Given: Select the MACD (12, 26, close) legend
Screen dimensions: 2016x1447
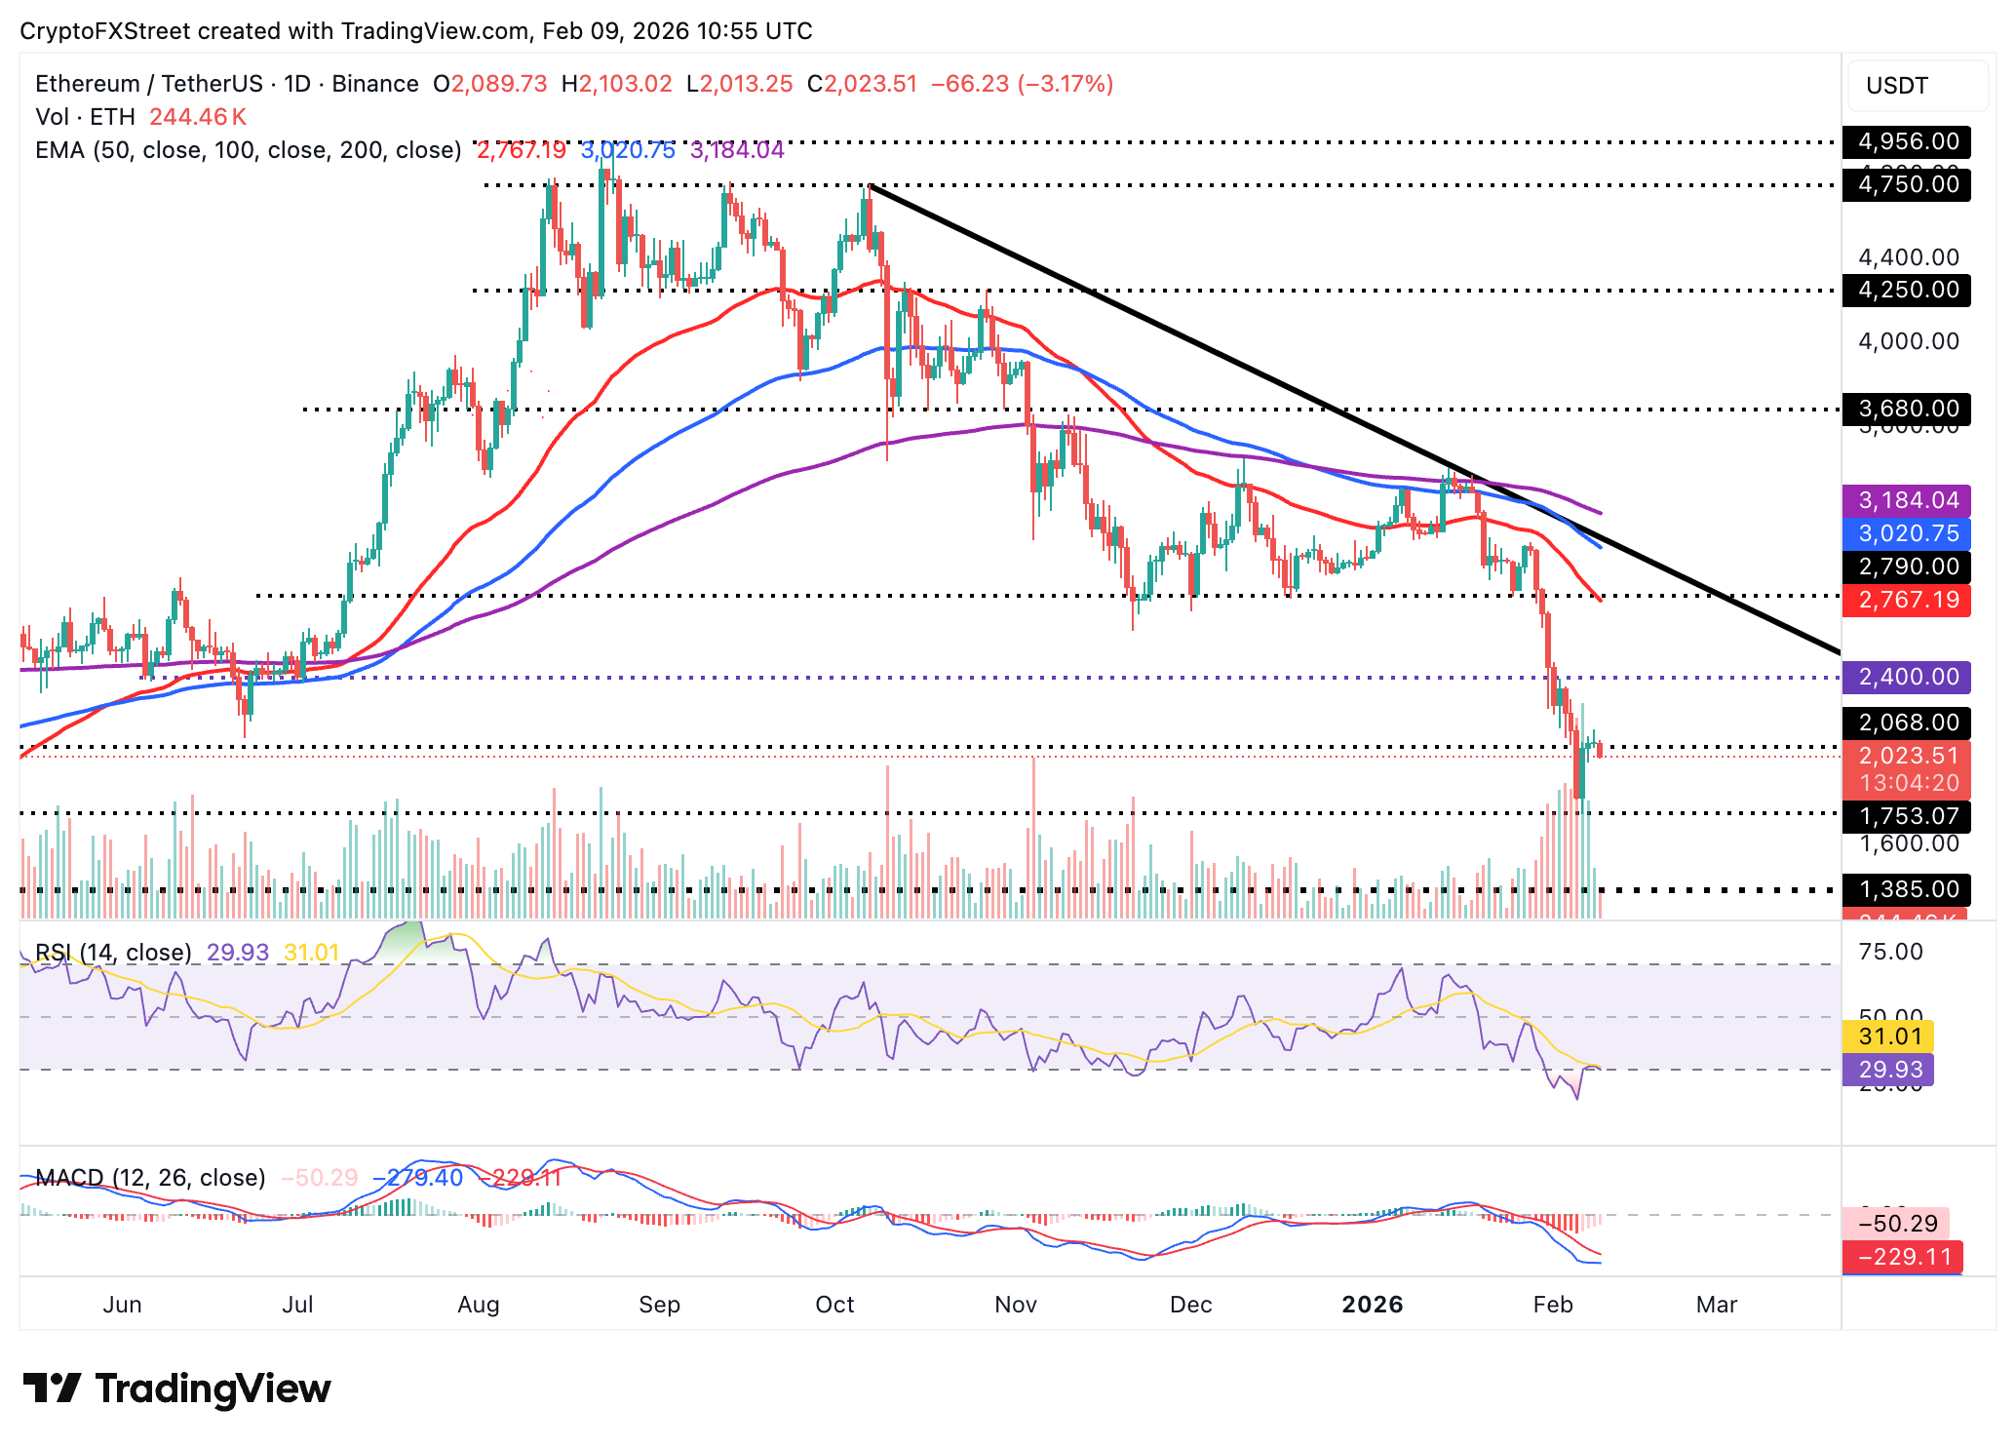Looking at the screenshot, I should click(150, 1178).
